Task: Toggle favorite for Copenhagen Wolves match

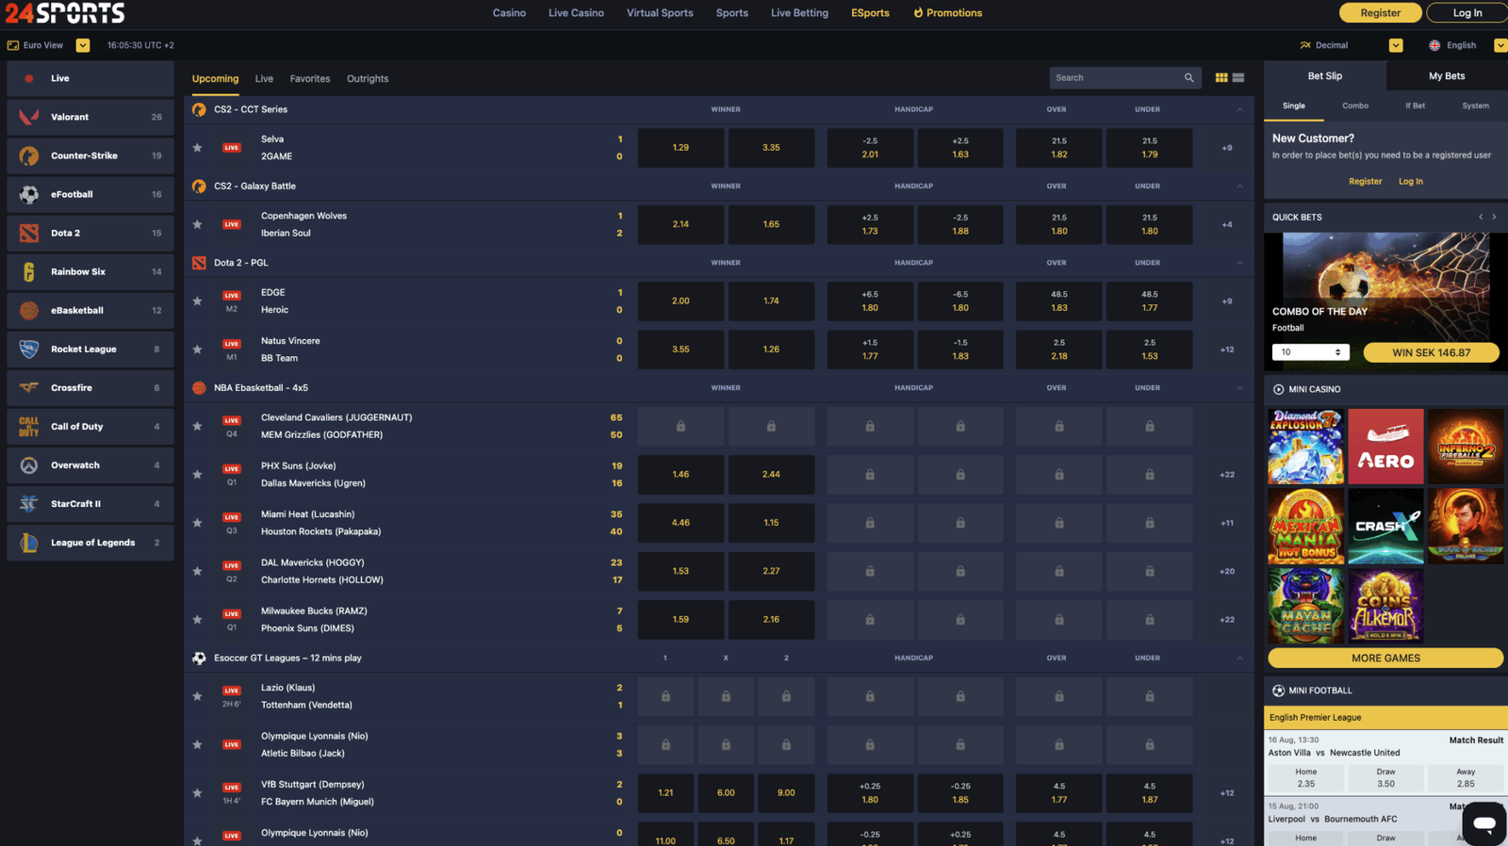Action: click(x=197, y=224)
